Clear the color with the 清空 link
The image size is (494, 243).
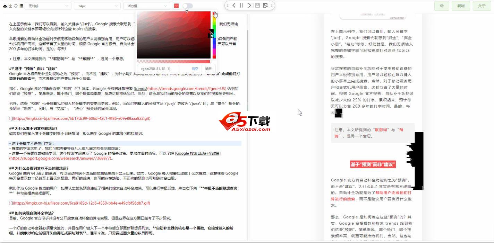point(195,69)
